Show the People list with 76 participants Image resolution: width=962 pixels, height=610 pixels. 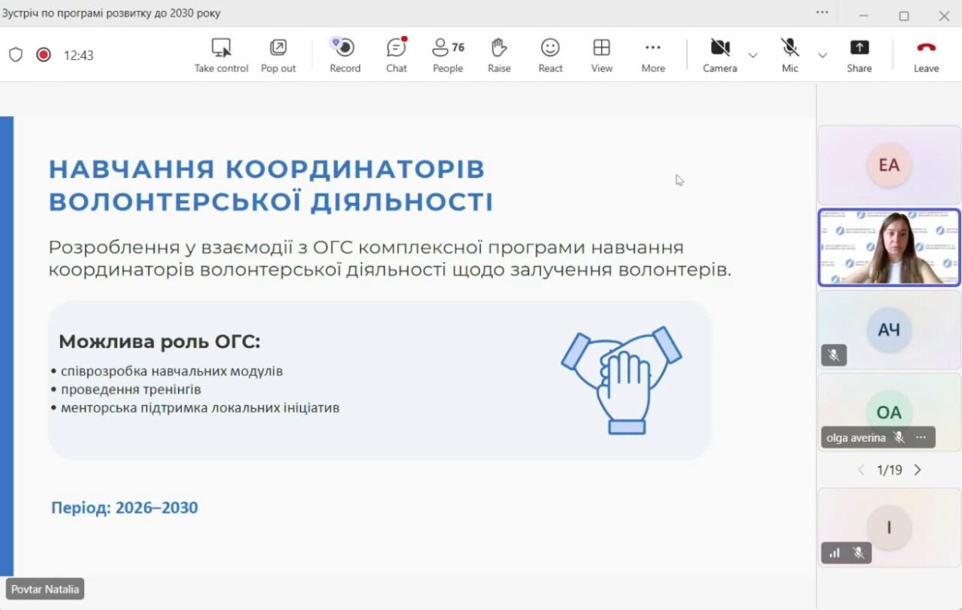click(448, 55)
